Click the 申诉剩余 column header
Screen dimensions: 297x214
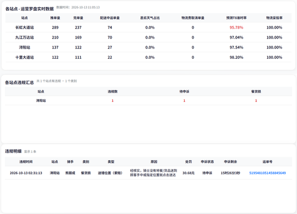(230, 162)
